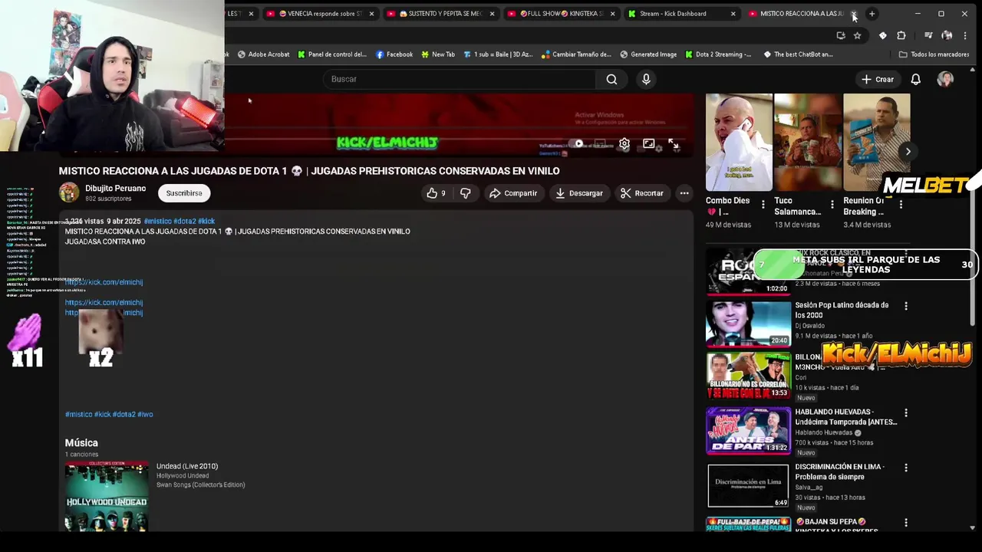
Task: Open the Combo Dies short thumbnail
Action: click(x=739, y=142)
